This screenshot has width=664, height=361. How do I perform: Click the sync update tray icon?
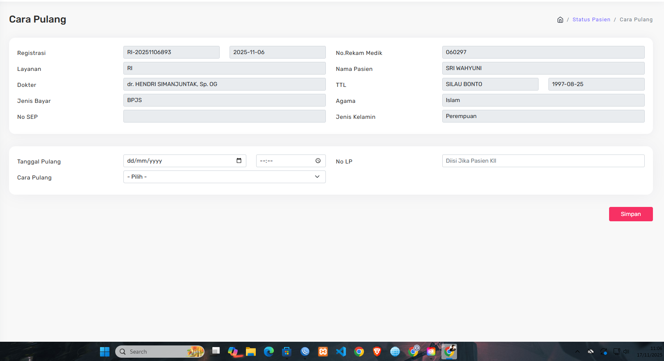coord(604,352)
